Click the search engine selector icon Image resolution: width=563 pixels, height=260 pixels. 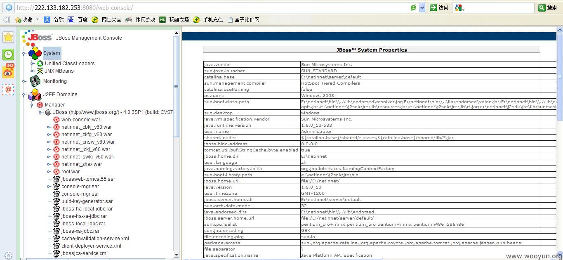click(x=459, y=7)
